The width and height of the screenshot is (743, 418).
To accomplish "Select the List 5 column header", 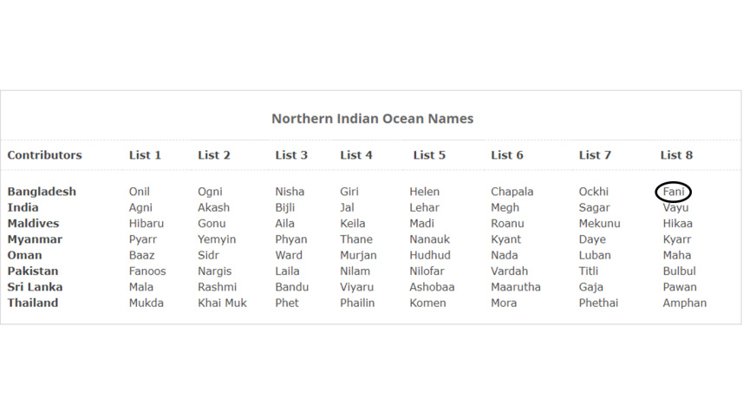I will (x=429, y=155).
